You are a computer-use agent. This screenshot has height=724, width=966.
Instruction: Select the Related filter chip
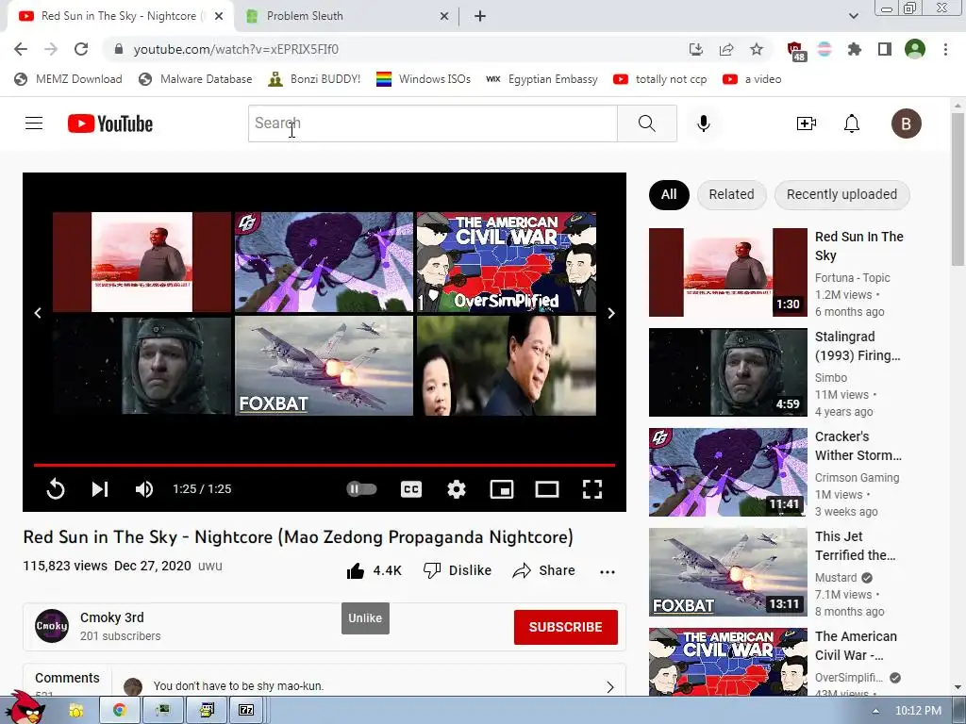(x=731, y=194)
